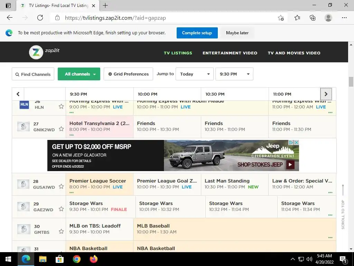Open File Explorer from taskbar
This screenshot has height=266, width=354.
[x=43, y=259]
